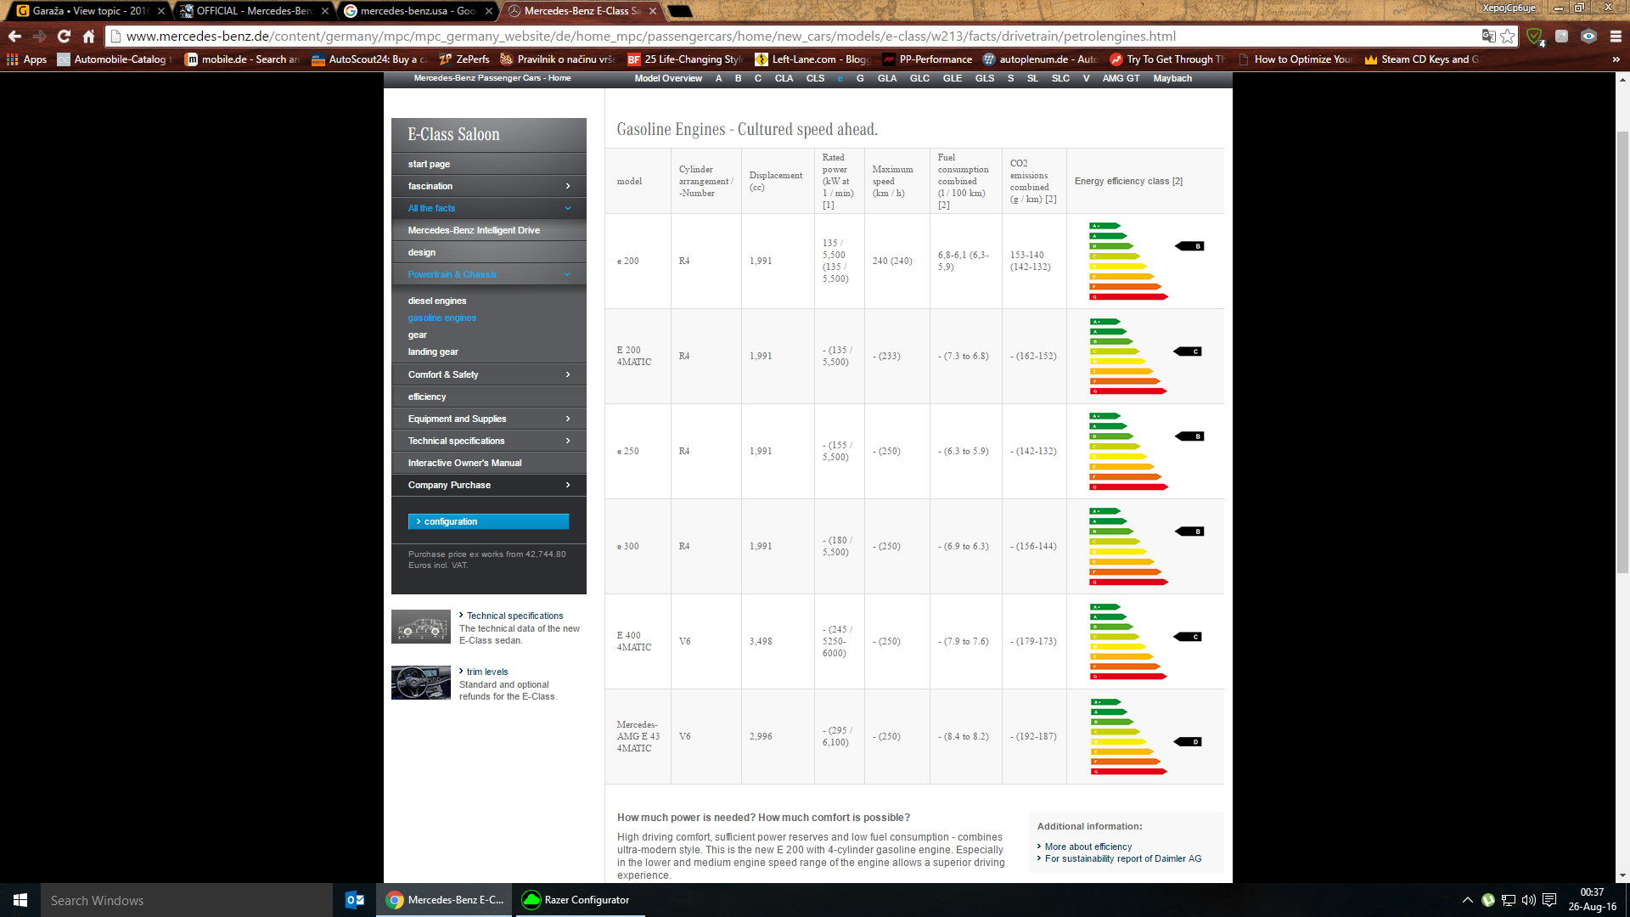Open the blue eye extension icon
Image resolution: width=1630 pixels, height=917 pixels.
[x=1588, y=36]
